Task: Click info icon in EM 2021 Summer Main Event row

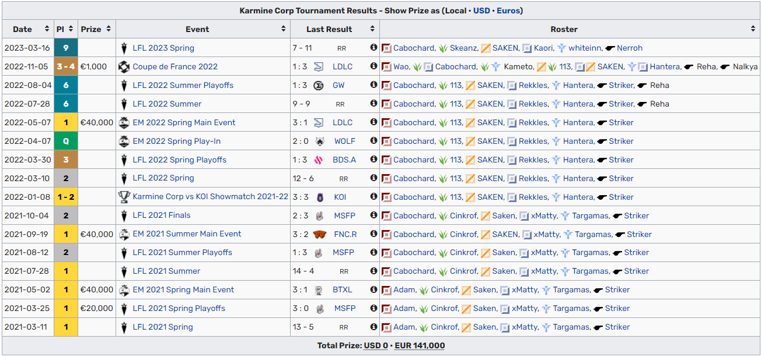Action: 373,234
